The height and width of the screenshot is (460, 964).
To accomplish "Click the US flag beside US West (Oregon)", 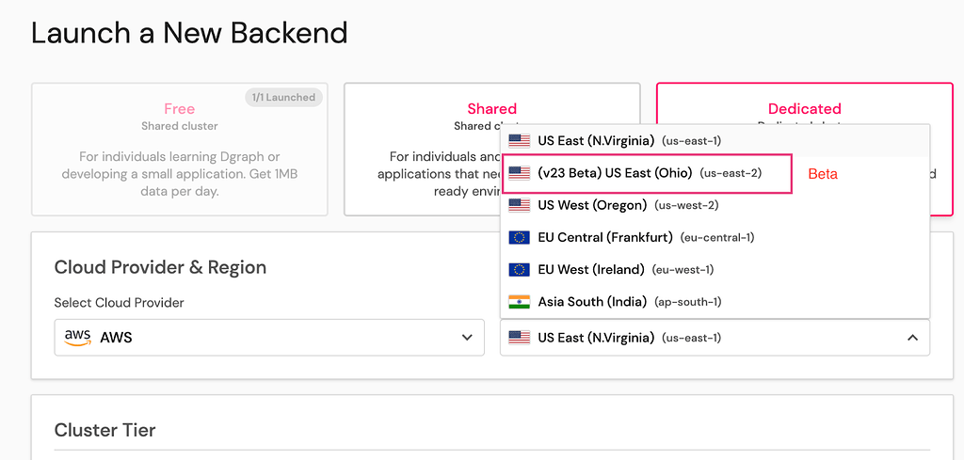I will (519, 205).
